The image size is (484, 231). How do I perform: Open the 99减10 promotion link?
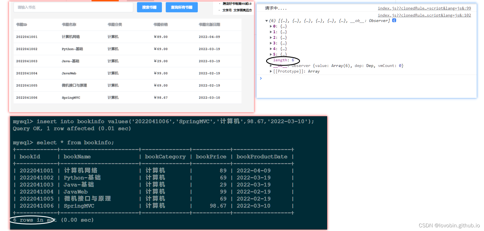coord(237,4)
